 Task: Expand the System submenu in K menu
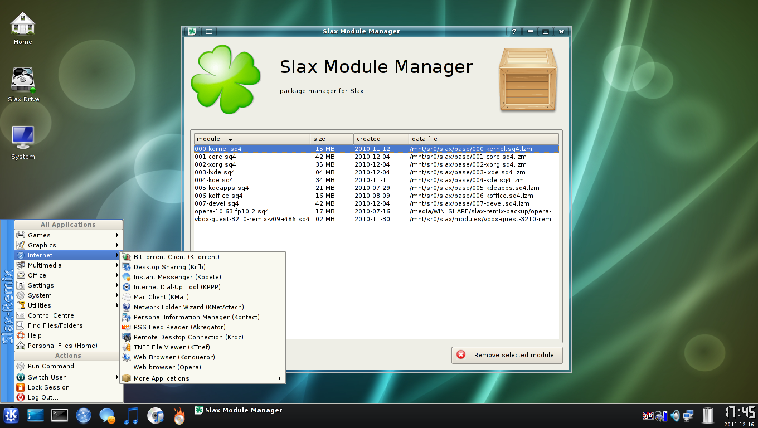click(x=68, y=295)
